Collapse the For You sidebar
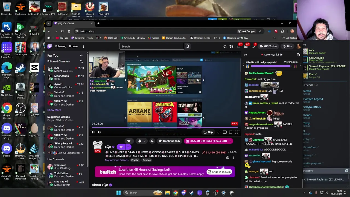This screenshot has height=197, width=350. click(x=81, y=56)
